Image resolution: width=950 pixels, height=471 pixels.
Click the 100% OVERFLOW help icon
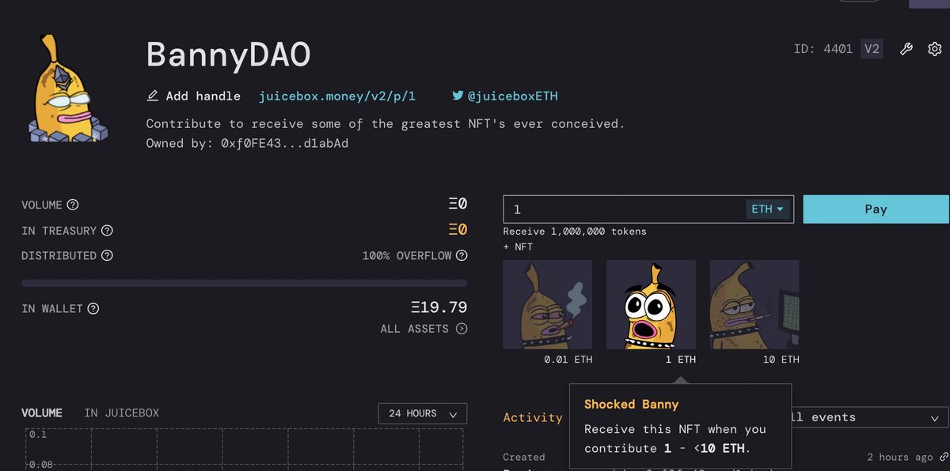(x=462, y=256)
